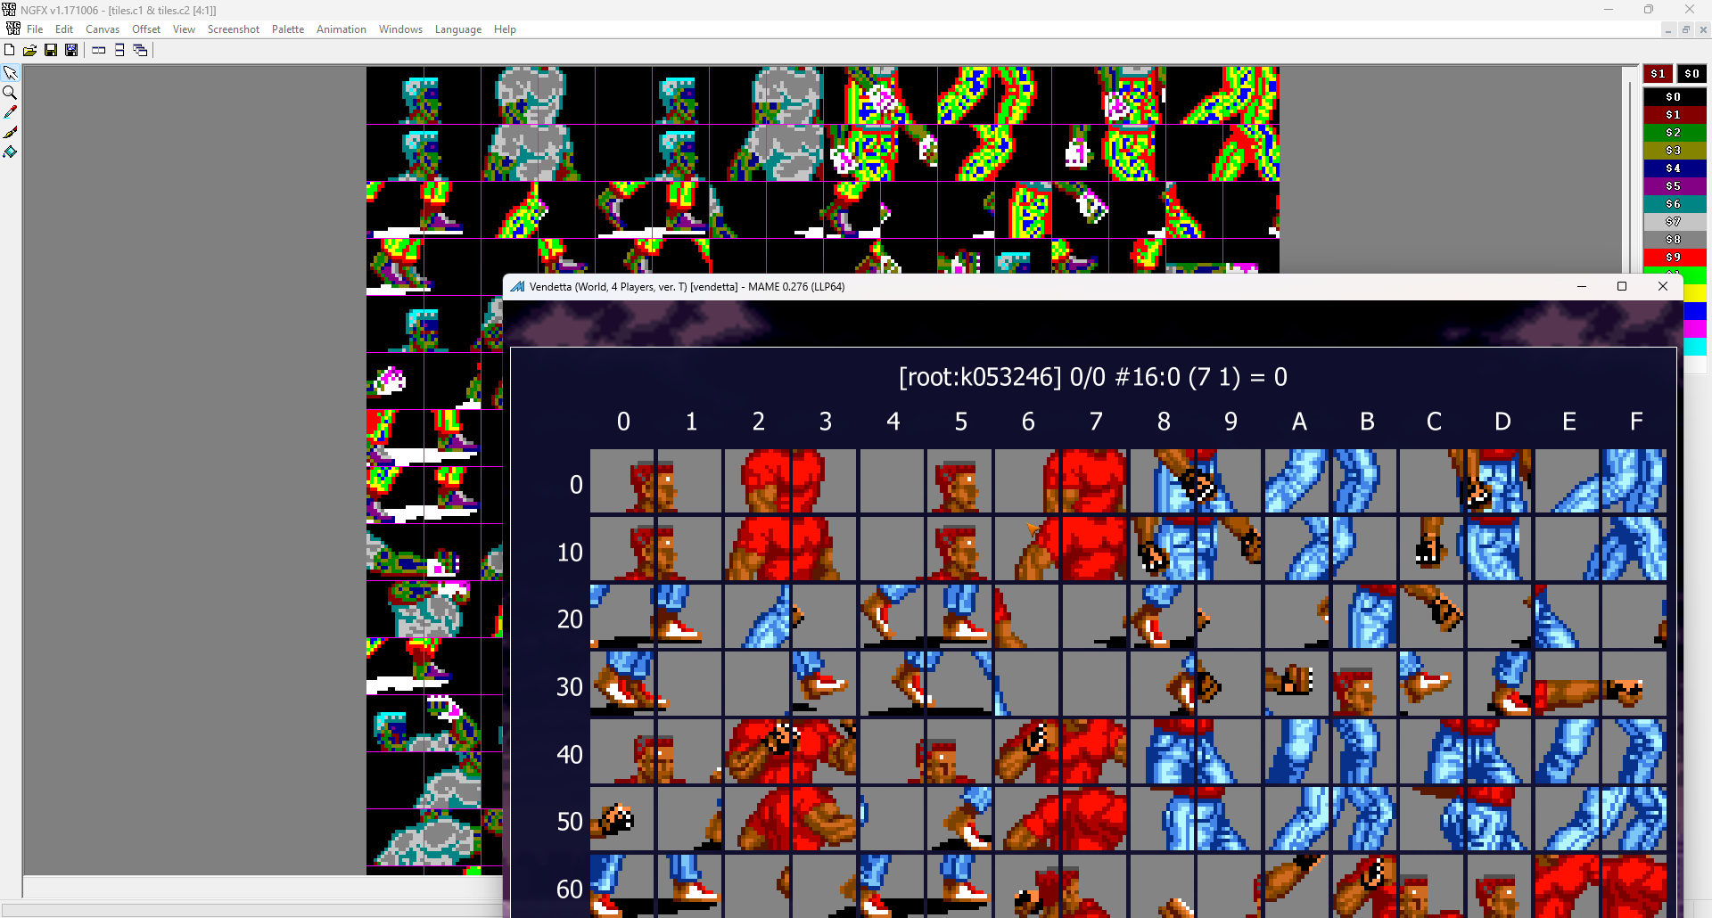Click row label 50 in MAME viewer
Screen dimensions: 1712x918
[x=570, y=822]
